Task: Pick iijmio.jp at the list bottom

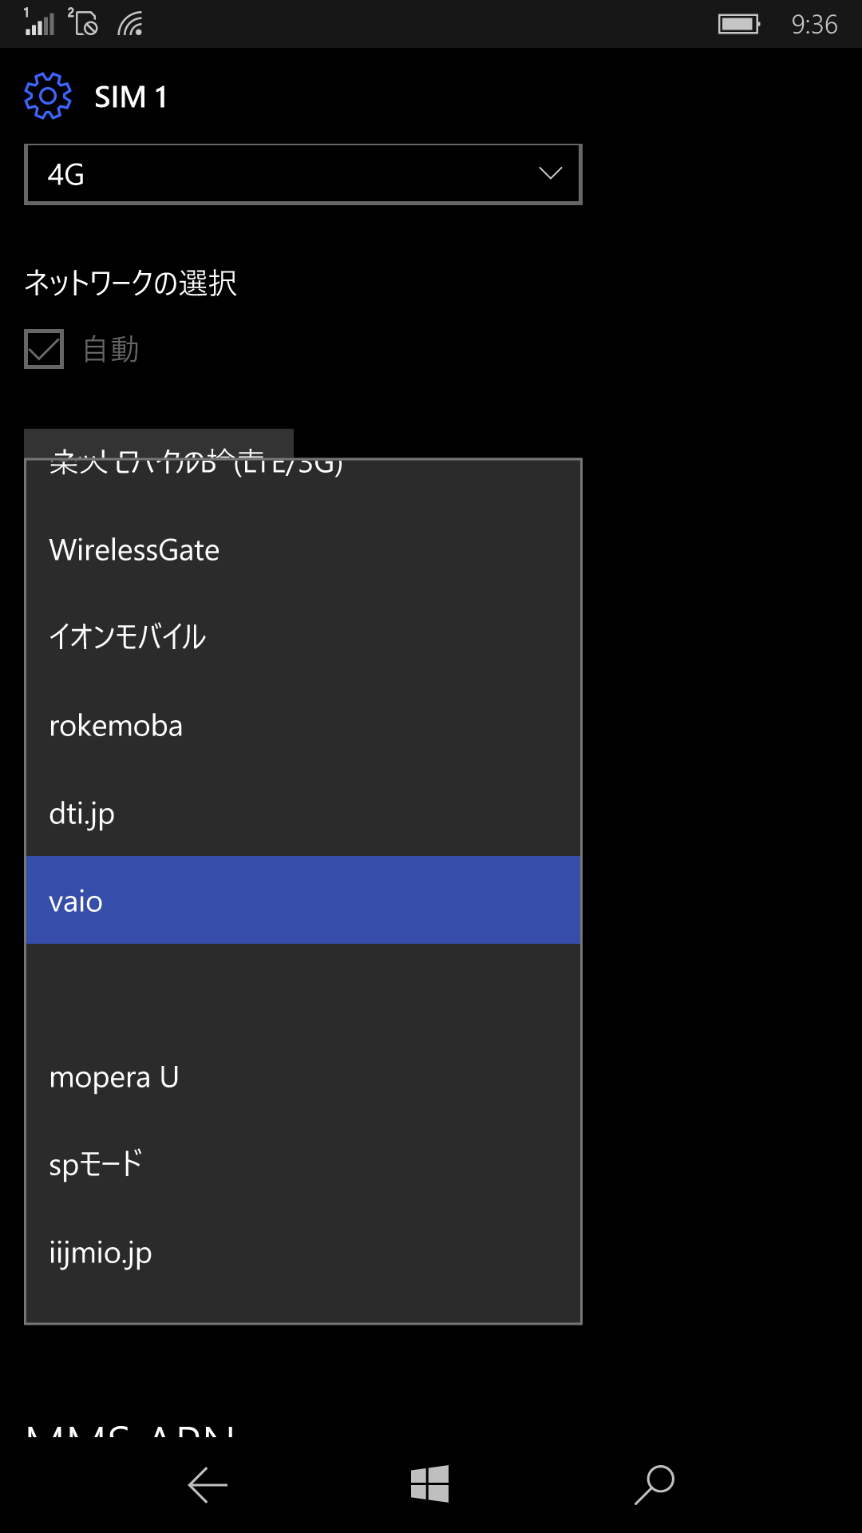Action: tap(303, 1253)
